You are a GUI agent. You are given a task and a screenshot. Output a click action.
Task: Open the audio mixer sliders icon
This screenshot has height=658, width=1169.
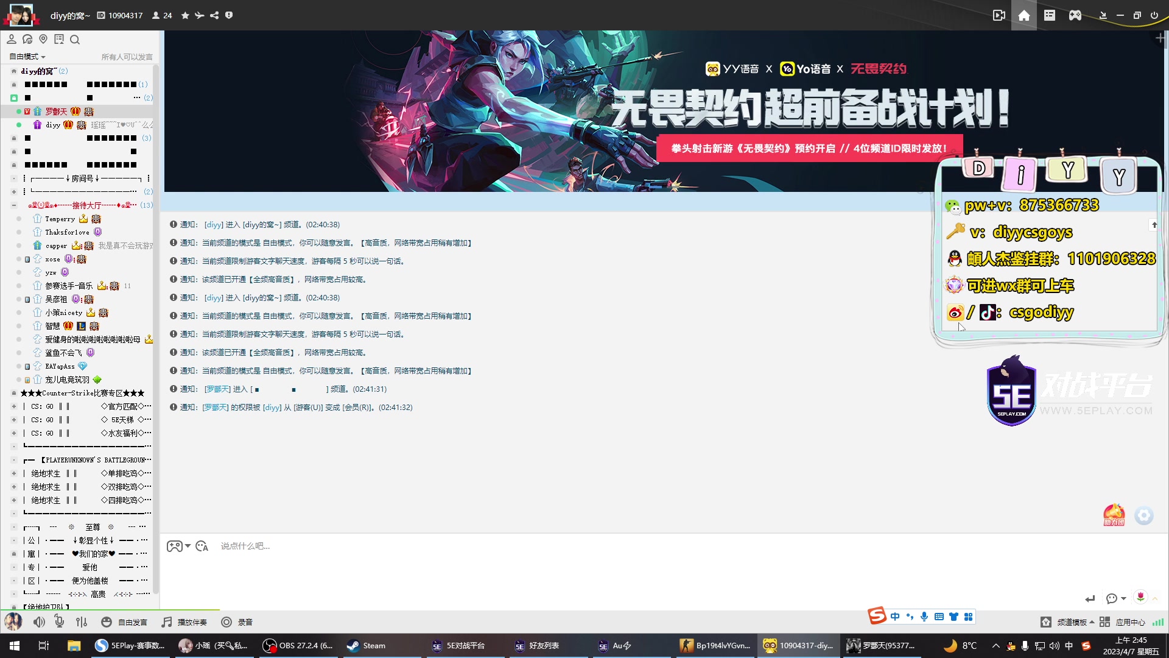tap(82, 622)
